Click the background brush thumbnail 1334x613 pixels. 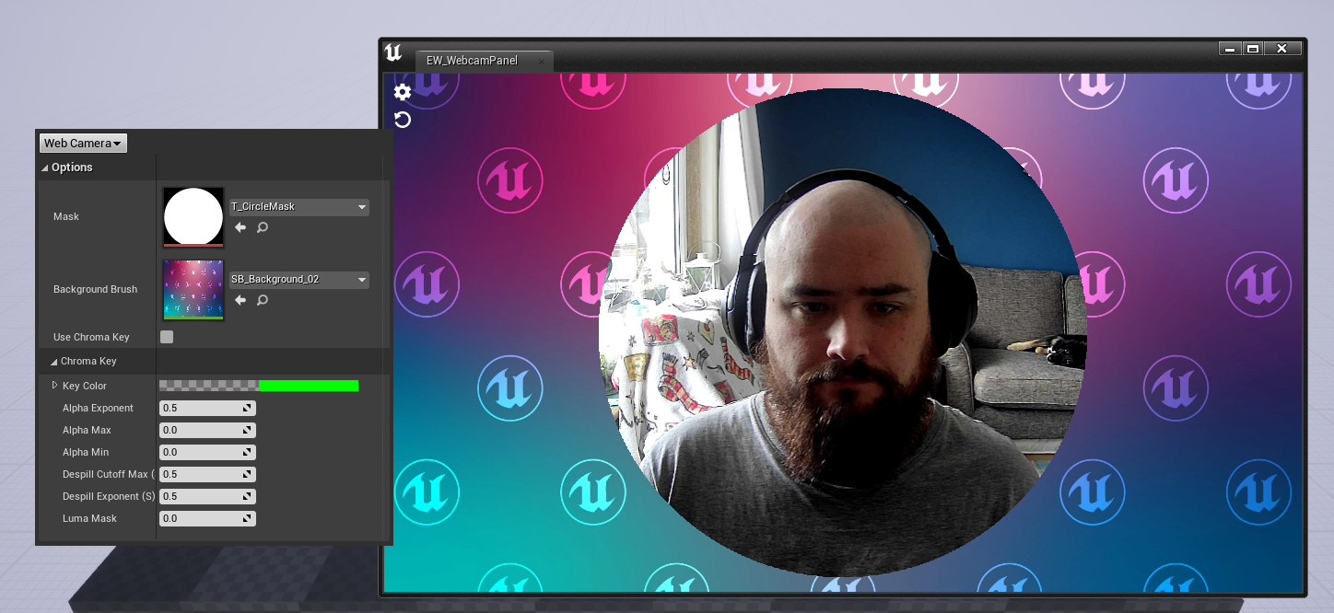click(193, 289)
